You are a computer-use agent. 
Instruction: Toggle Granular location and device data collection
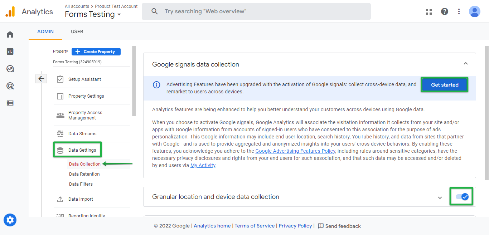(462, 197)
